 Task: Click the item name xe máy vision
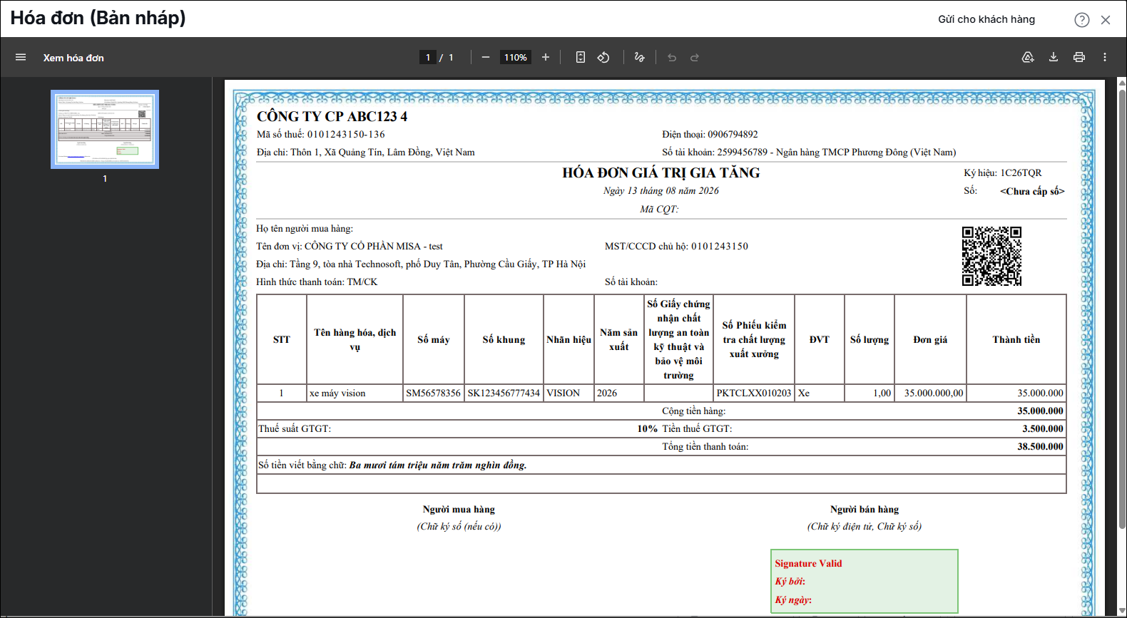pos(337,393)
